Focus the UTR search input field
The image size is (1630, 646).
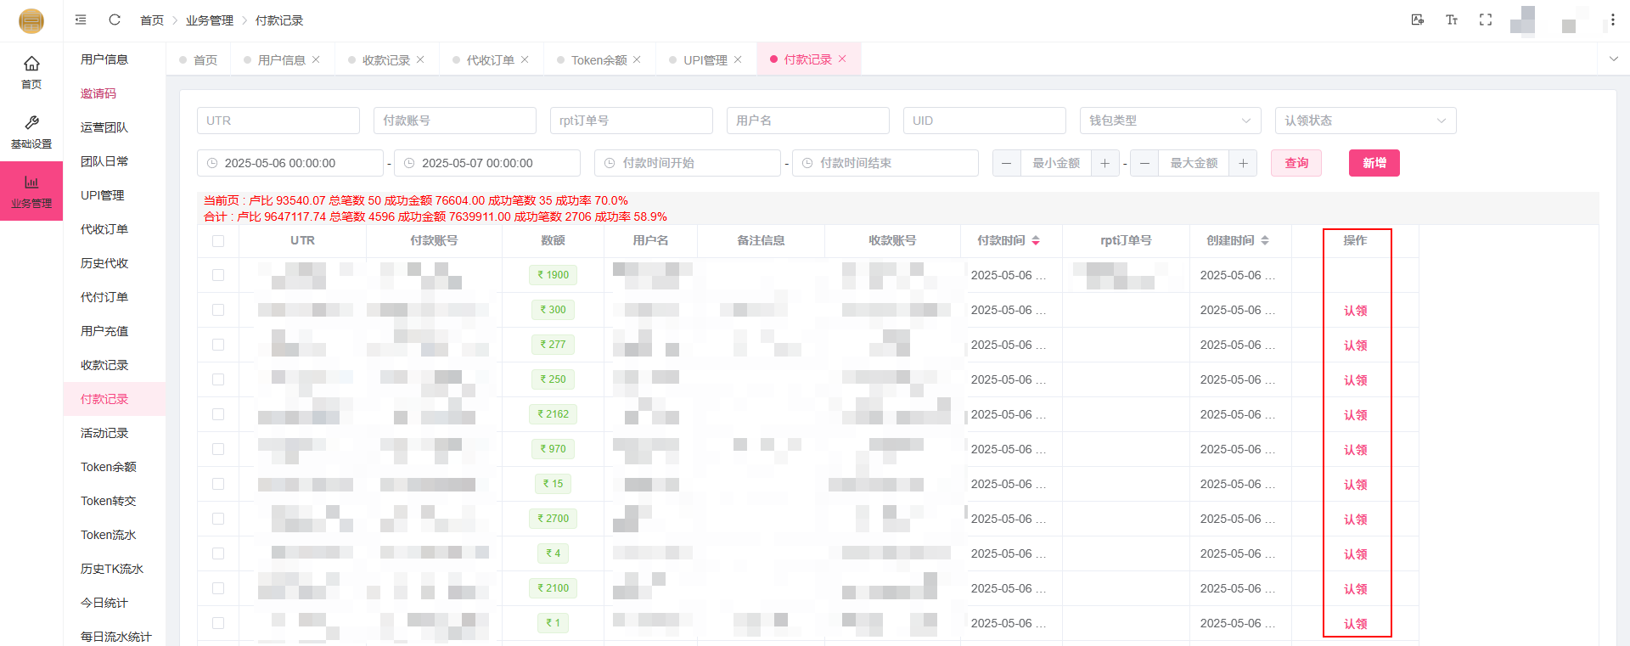point(278,121)
